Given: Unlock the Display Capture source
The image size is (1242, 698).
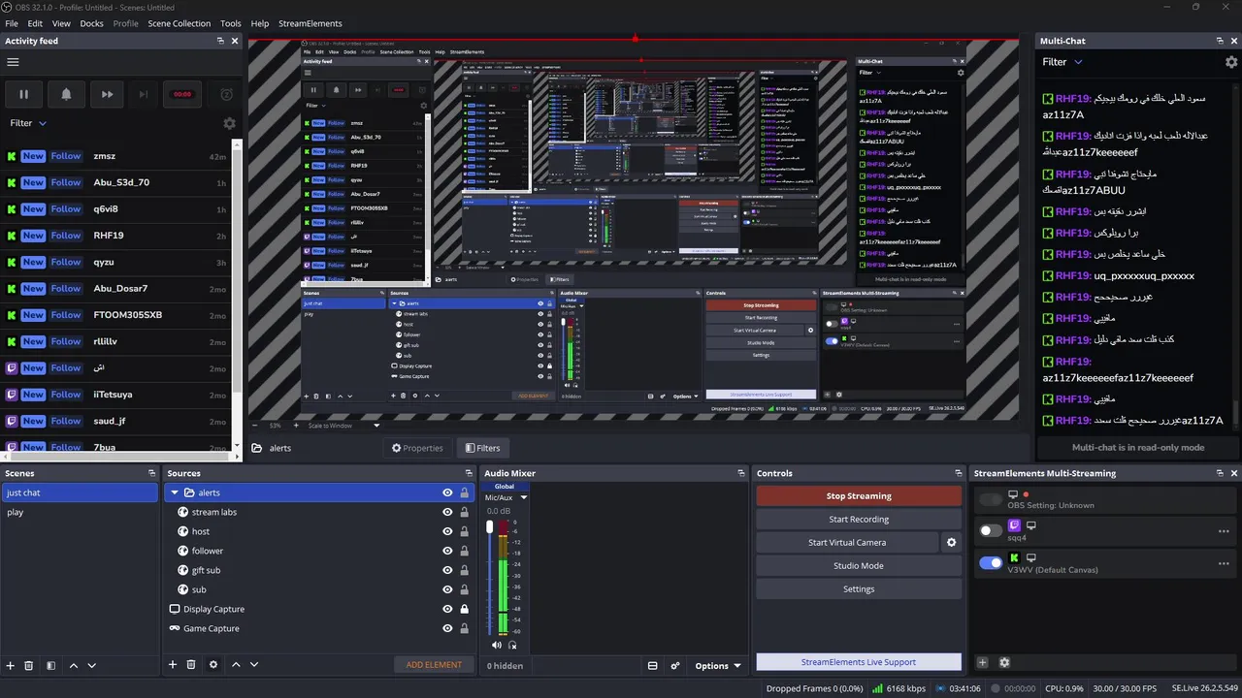Looking at the screenshot, I should [x=465, y=609].
